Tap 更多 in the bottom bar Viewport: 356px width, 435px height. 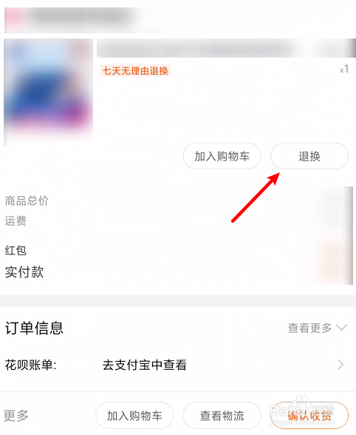coord(16,416)
